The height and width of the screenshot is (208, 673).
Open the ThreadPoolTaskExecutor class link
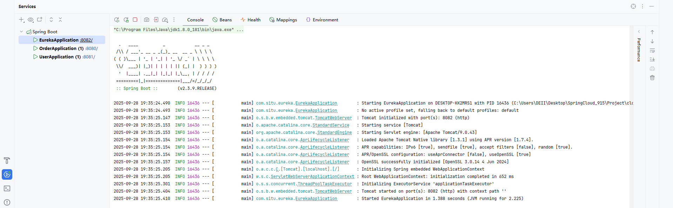pos(325,184)
